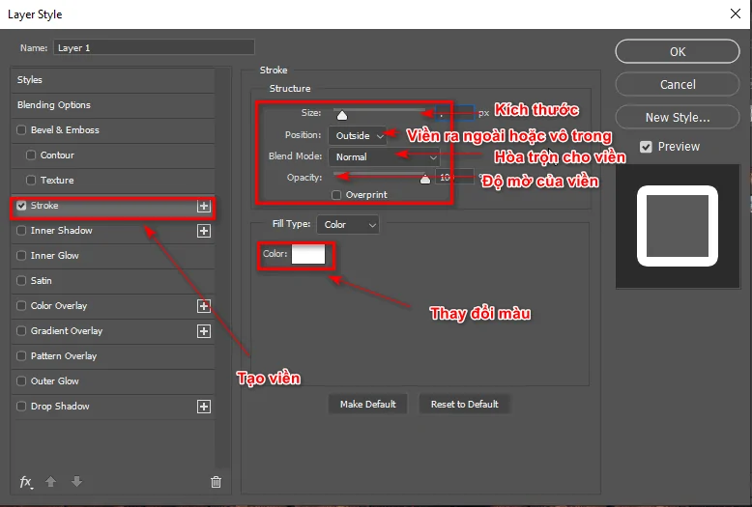Move effect down with the down arrow

pos(77,482)
